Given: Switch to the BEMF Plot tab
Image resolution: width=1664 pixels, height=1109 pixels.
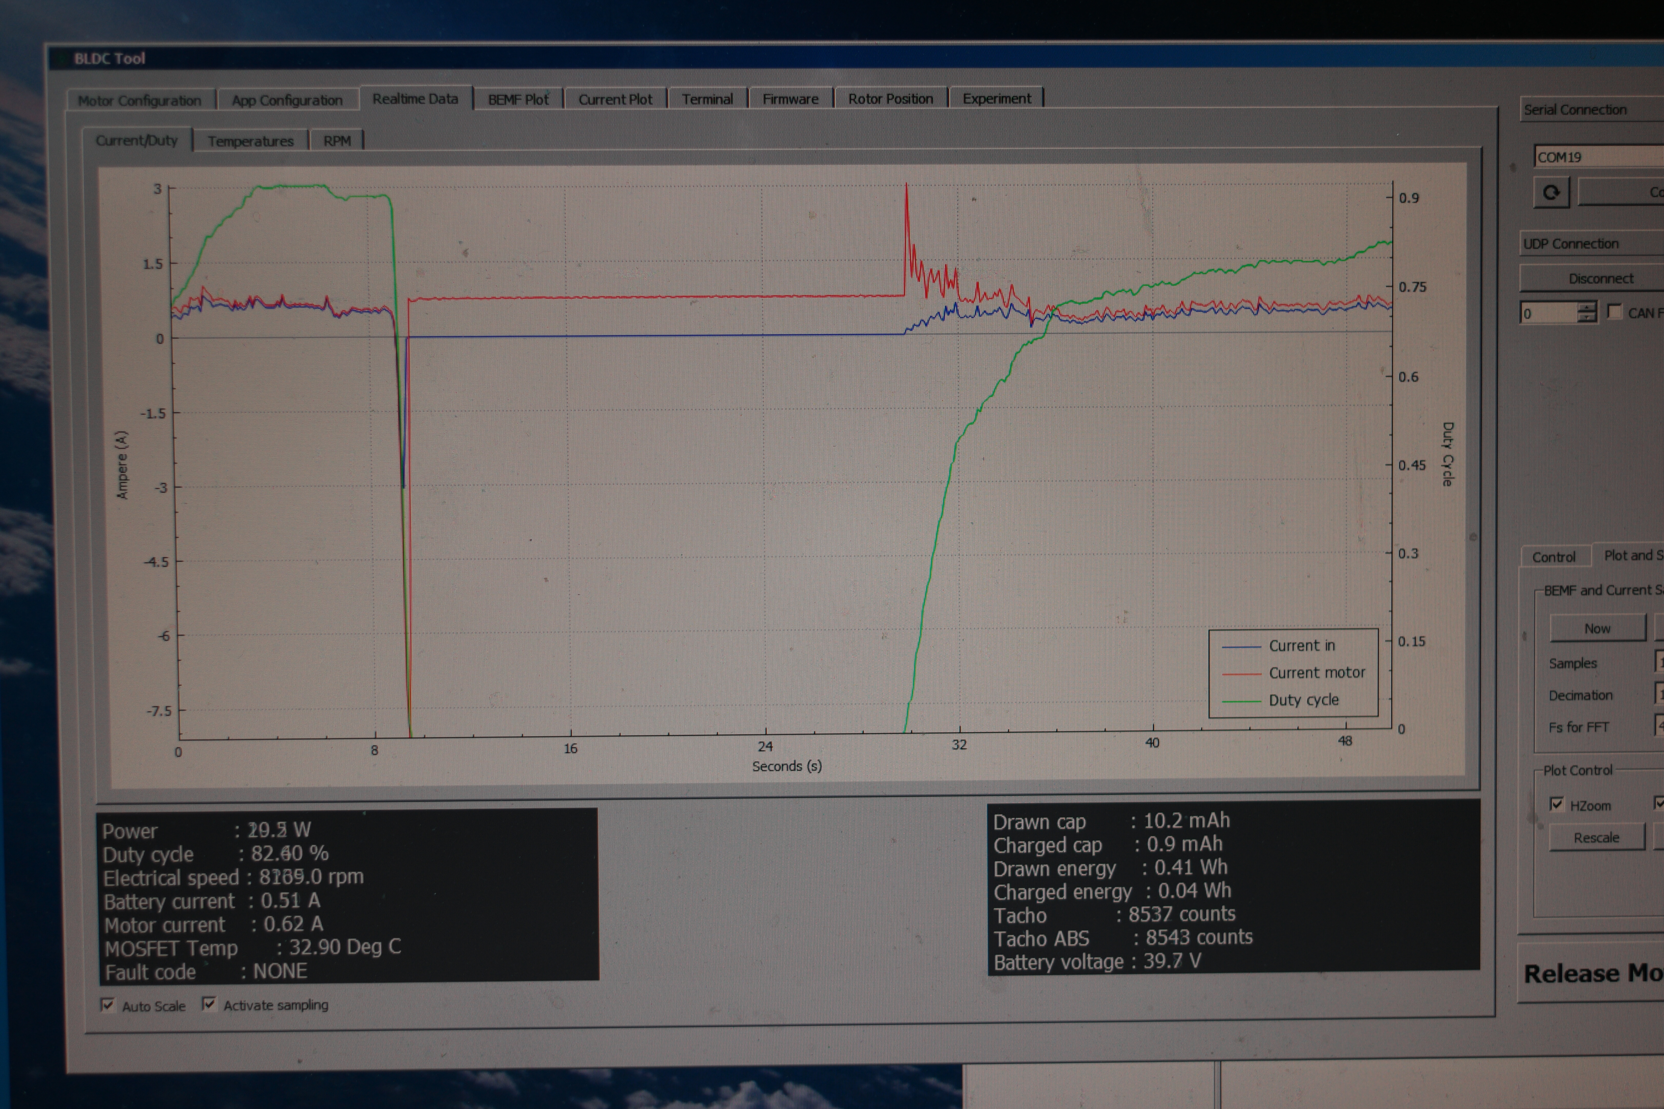Looking at the screenshot, I should (x=518, y=100).
